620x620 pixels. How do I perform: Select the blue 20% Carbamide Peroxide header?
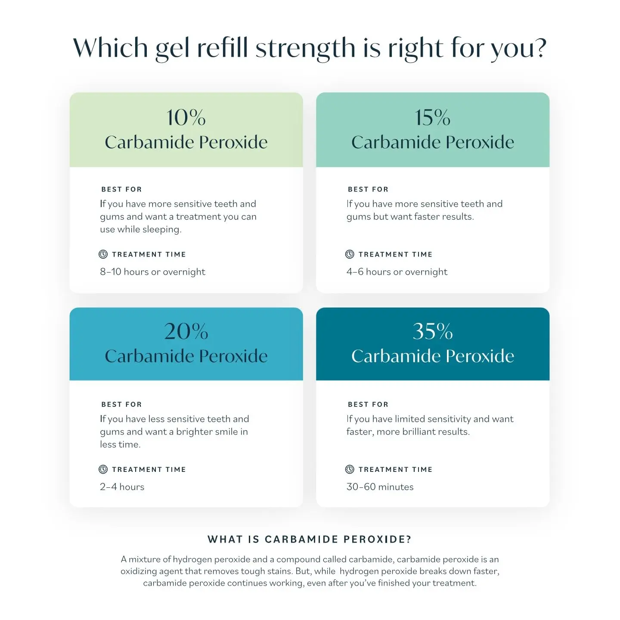(186, 344)
